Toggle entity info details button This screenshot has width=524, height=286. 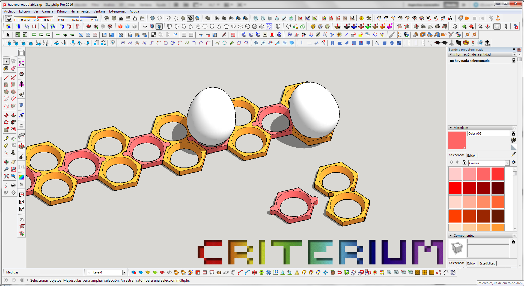pos(514,60)
